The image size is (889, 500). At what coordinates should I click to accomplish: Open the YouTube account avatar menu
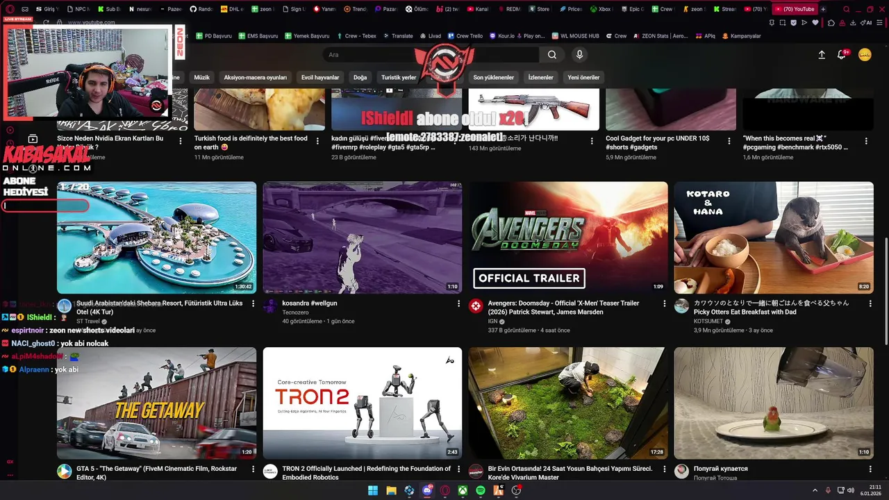pyautogui.click(x=865, y=55)
